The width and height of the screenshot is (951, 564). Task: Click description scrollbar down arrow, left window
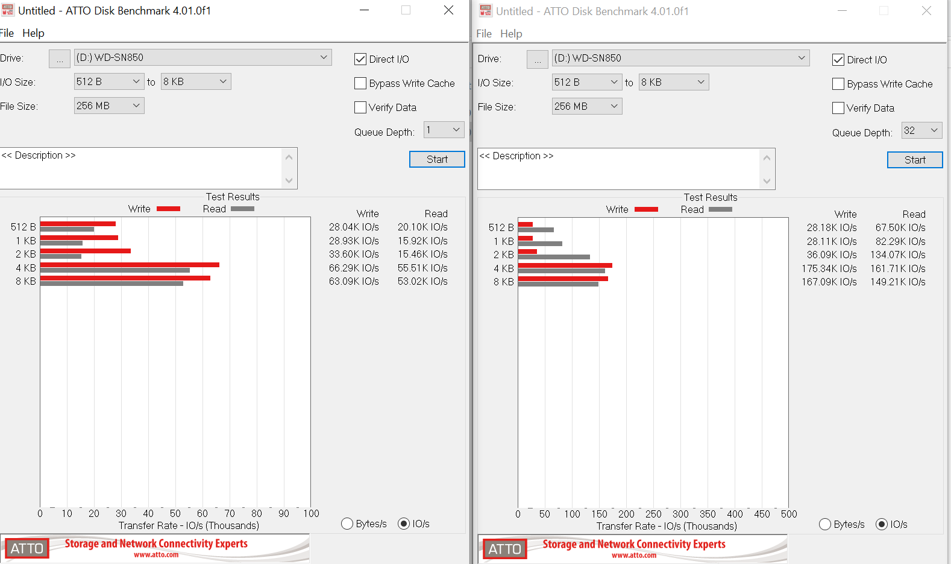(289, 180)
